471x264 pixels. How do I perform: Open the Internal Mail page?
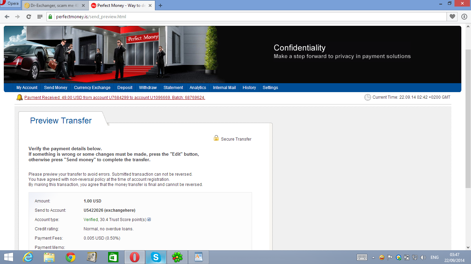[224, 88]
